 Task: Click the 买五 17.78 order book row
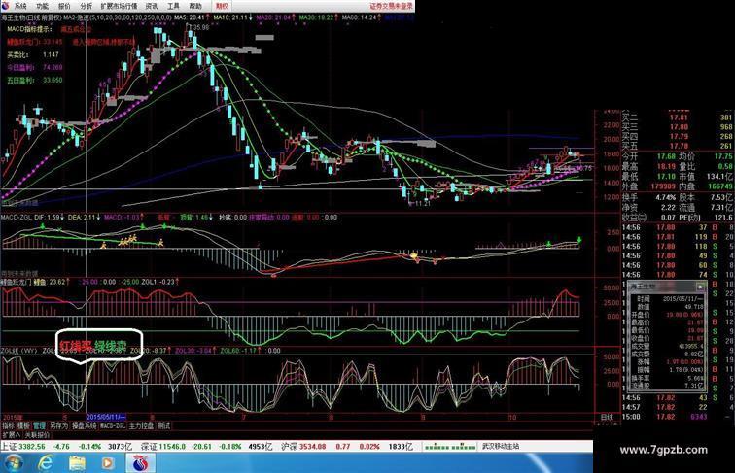click(678, 146)
